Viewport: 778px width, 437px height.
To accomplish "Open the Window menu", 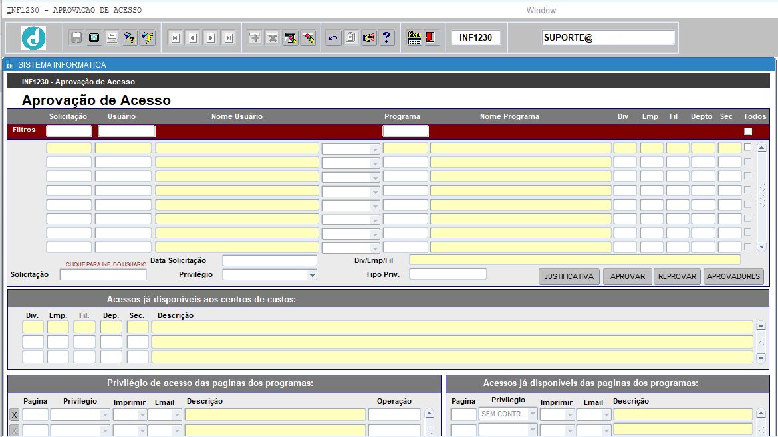I will (x=541, y=11).
